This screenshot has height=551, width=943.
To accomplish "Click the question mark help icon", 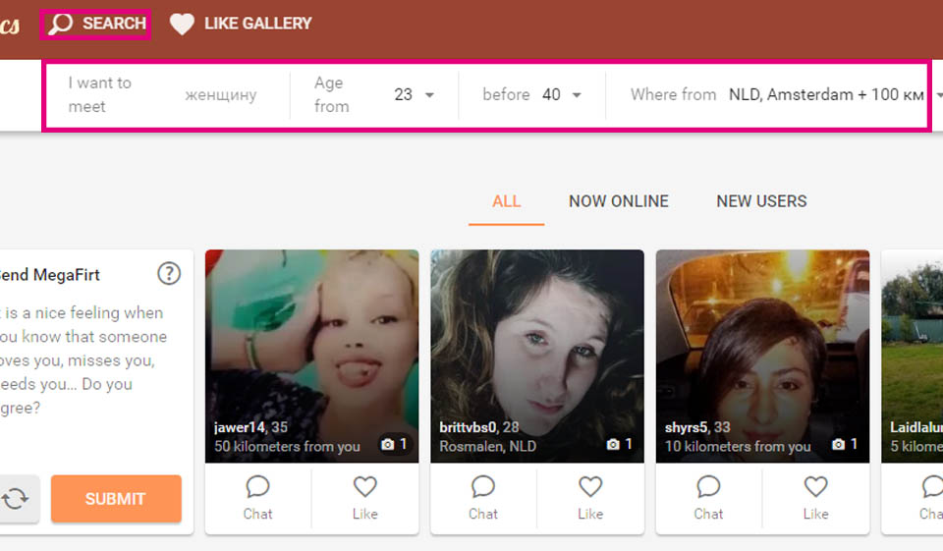I will 169,274.
